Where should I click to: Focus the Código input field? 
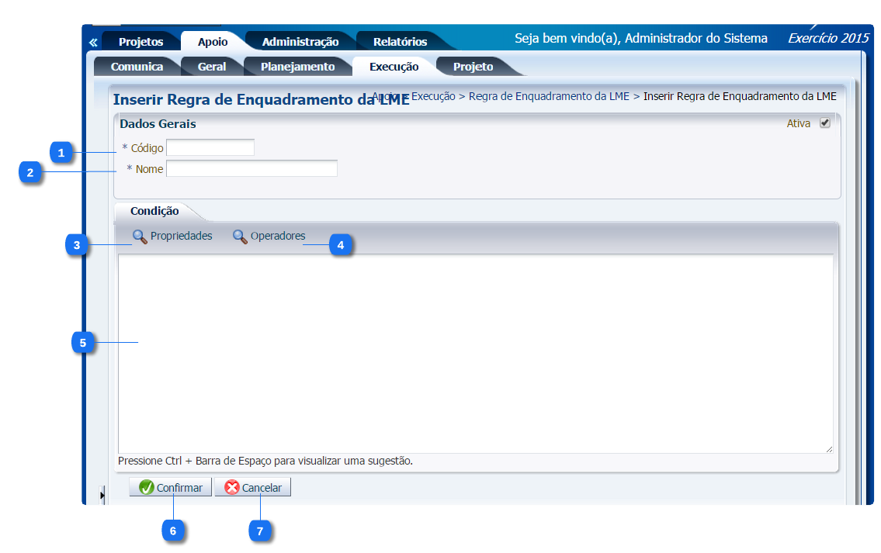[210, 147]
